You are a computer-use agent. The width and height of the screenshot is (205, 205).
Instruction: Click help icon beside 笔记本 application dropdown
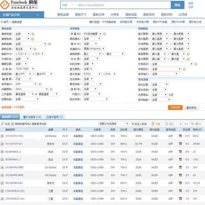pos(35,49)
